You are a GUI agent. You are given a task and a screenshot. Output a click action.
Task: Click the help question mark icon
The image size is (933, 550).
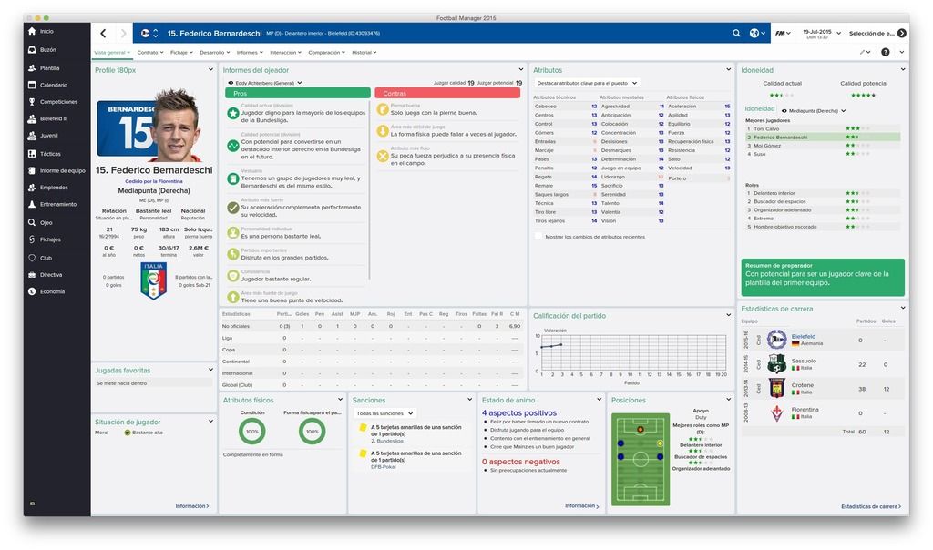click(886, 52)
